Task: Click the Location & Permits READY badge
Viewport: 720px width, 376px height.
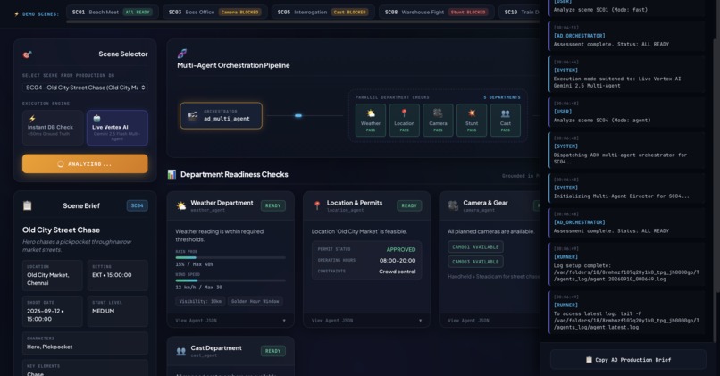Action: (x=409, y=205)
